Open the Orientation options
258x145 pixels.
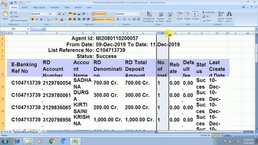click(85, 14)
